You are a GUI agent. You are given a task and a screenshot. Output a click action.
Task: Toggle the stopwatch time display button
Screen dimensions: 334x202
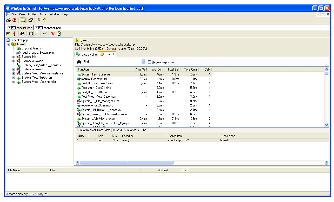(x=31, y=34)
